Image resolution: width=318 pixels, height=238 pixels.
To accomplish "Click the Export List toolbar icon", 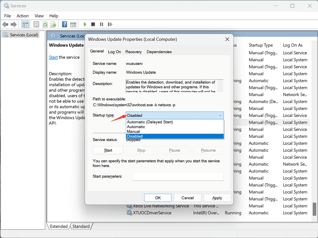I will point(53,24).
